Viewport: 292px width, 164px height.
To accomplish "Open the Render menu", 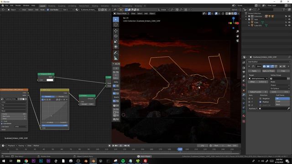I will 18,5.
